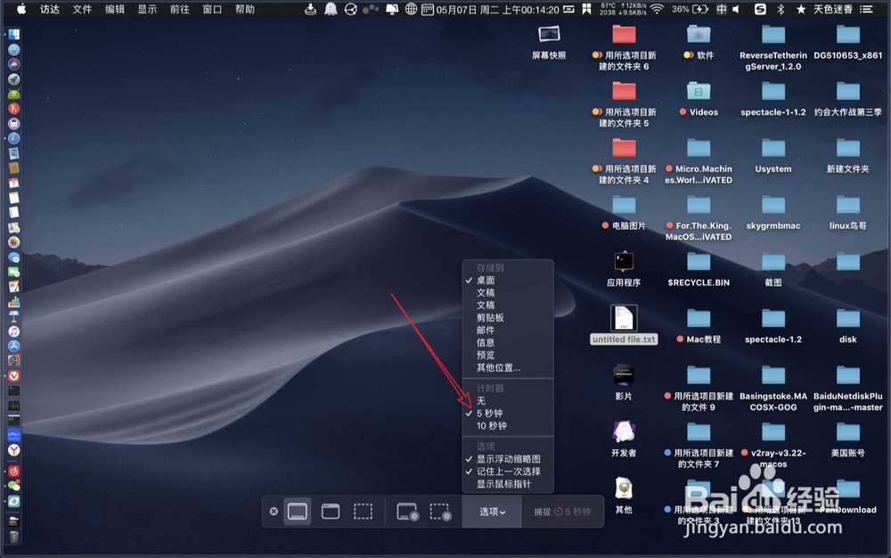Screen dimensions: 891x558
Task: Select the record entire screen tool
Action: click(407, 512)
